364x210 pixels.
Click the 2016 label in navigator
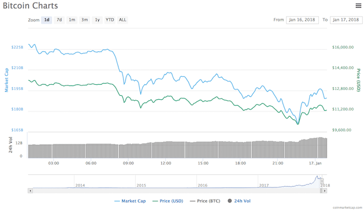(x=202, y=185)
